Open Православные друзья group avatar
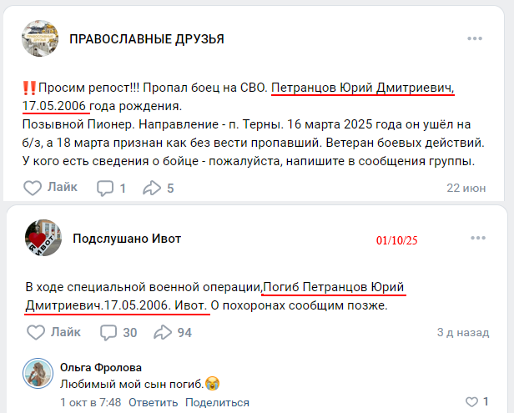 tap(42, 39)
